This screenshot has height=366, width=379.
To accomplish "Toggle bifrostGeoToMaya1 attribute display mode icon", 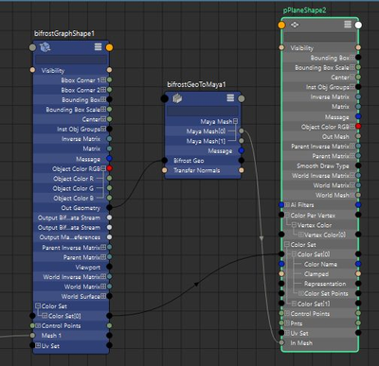I will (230, 97).
